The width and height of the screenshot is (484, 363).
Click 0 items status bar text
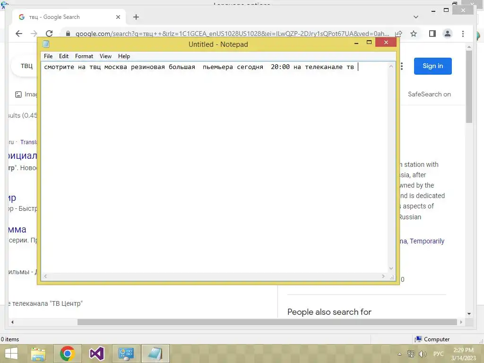click(10, 339)
